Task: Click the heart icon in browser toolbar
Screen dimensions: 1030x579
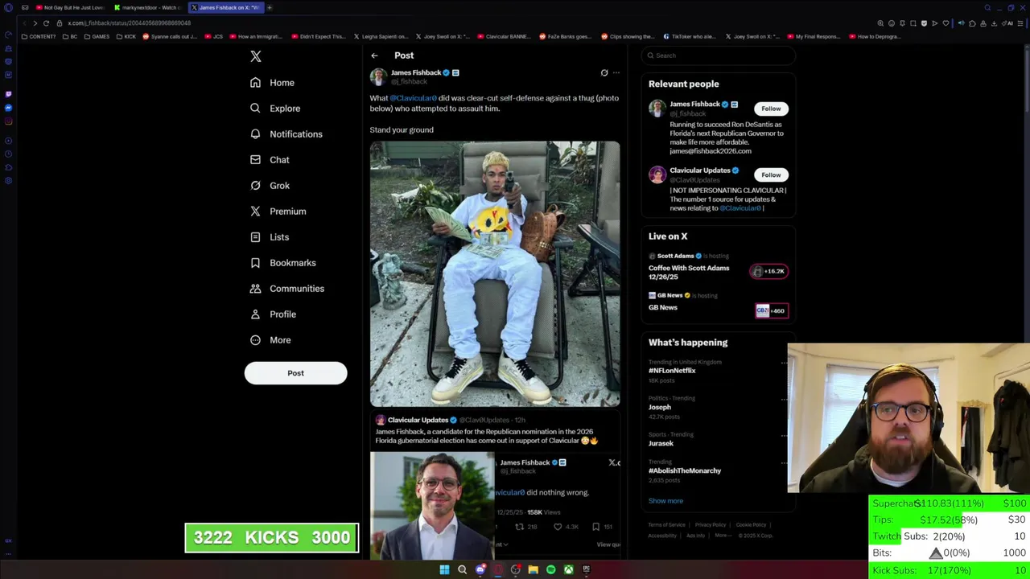Action: pos(946,23)
